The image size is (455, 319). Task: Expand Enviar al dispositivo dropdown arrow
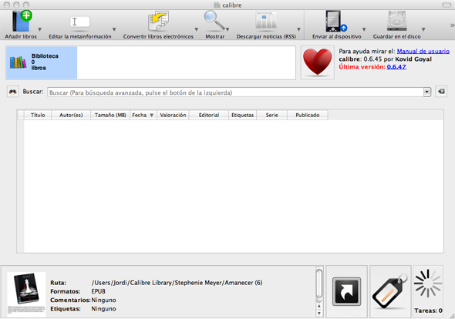click(364, 29)
